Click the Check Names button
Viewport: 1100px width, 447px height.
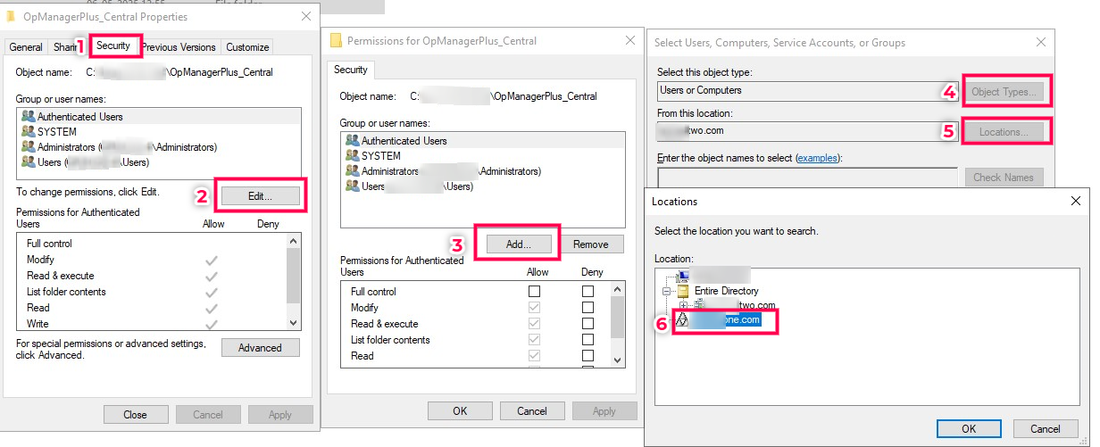pyautogui.click(x=1004, y=178)
